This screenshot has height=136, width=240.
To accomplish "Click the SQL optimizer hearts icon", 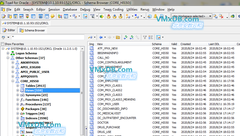I will (x=27, y=16).
